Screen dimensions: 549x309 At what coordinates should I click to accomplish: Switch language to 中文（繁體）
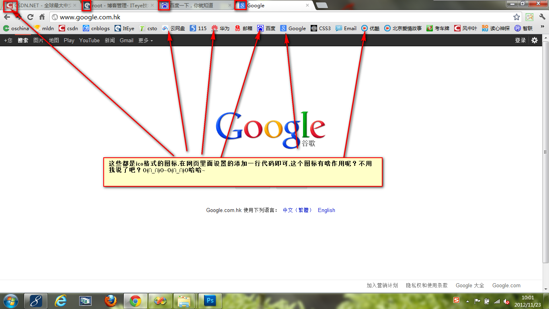297,210
